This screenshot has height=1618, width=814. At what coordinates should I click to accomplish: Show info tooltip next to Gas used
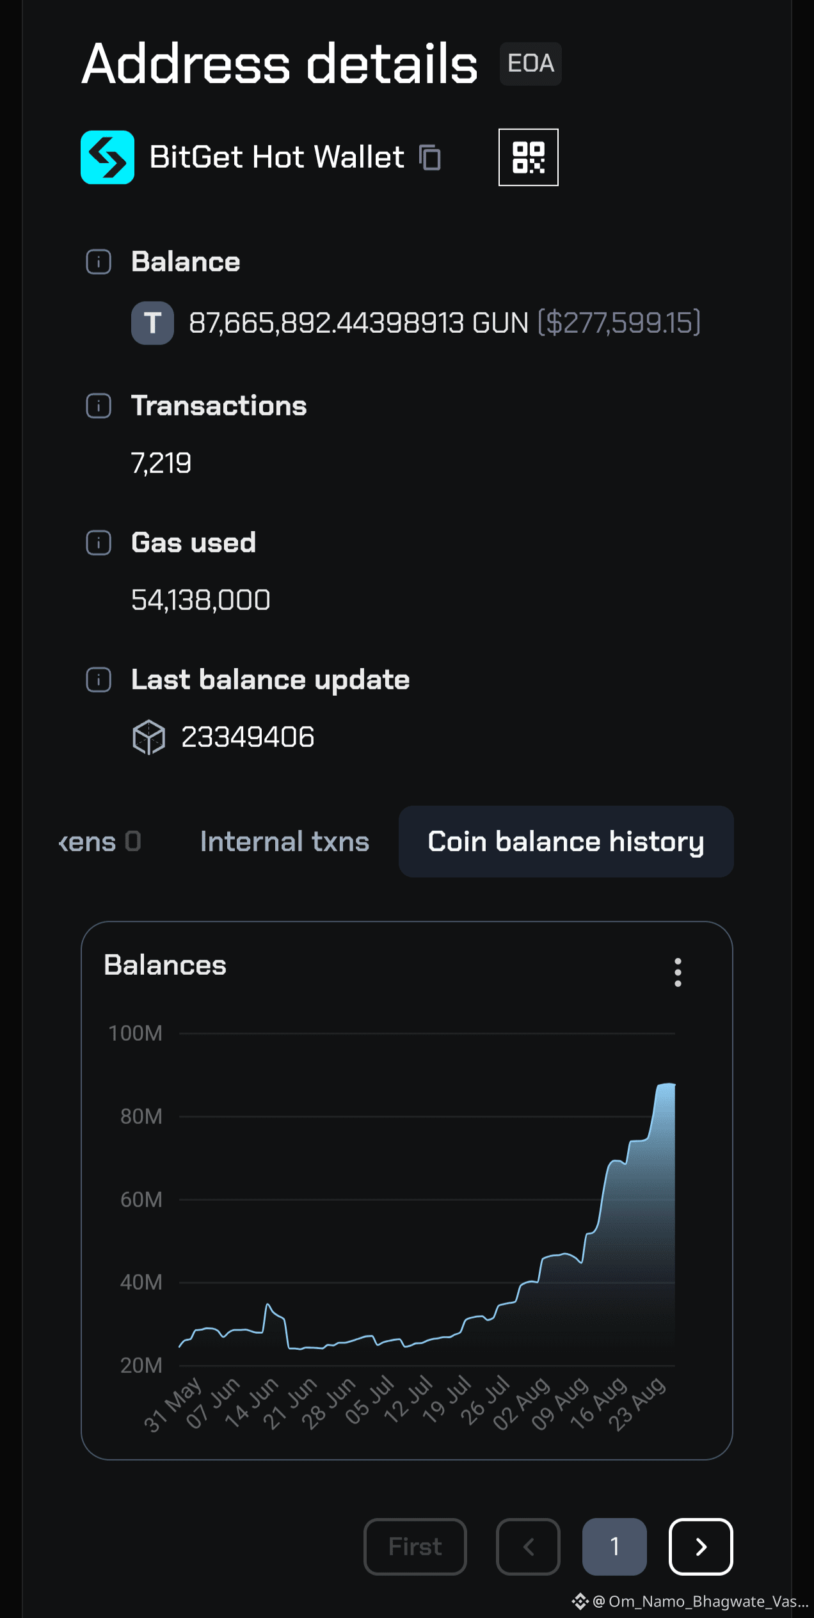point(99,543)
